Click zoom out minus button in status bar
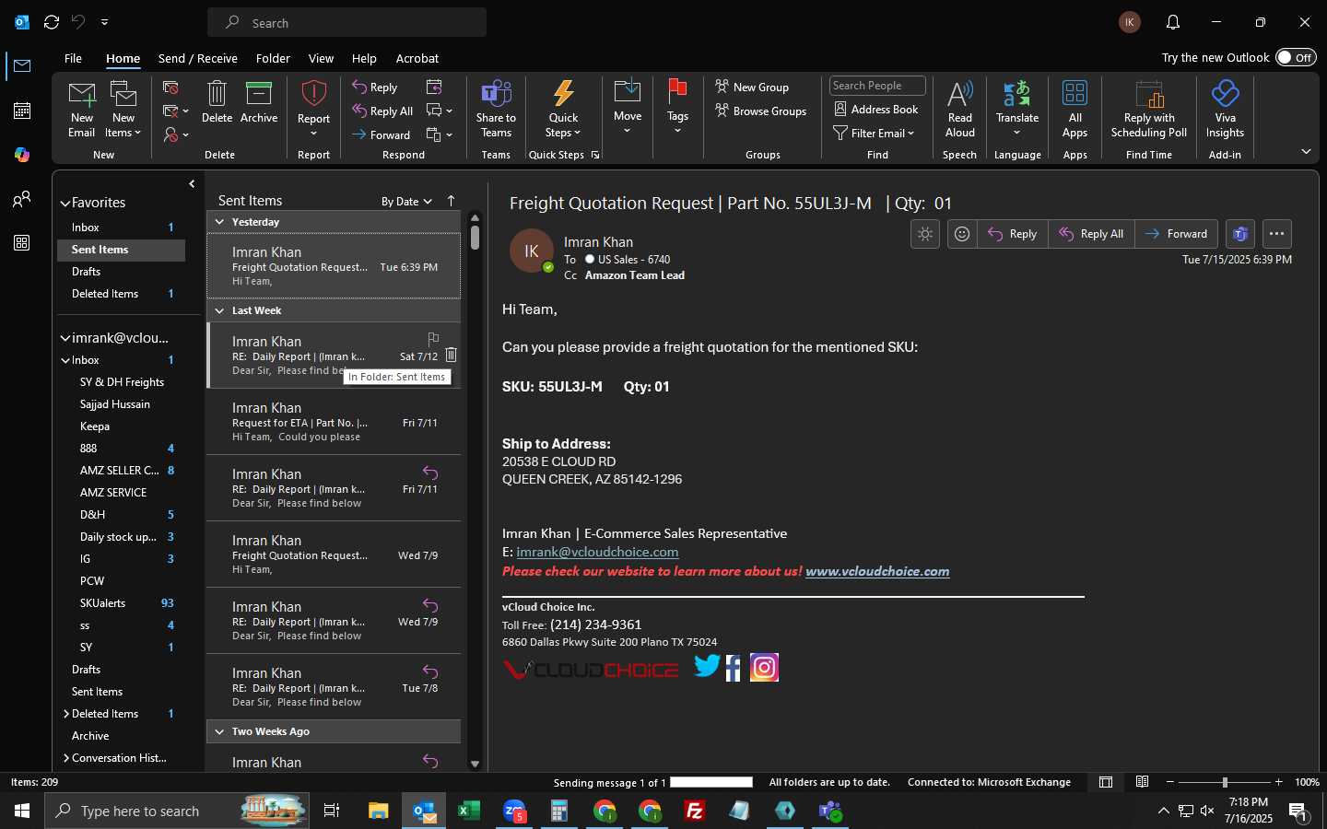This screenshot has height=829, width=1327. click(1170, 782)
